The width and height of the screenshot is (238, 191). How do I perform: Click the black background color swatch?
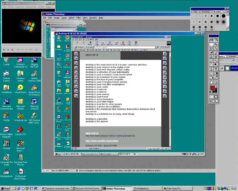(x=216, y=91)
